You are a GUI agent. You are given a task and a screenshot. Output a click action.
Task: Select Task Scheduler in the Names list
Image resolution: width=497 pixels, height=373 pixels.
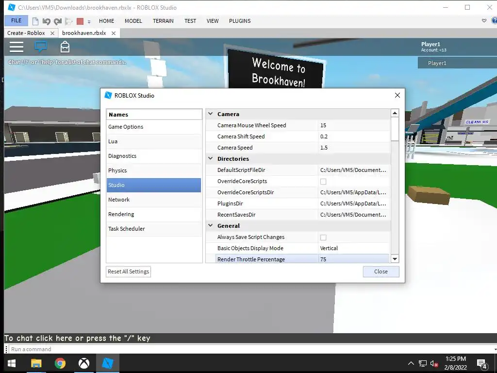(154, 229)
